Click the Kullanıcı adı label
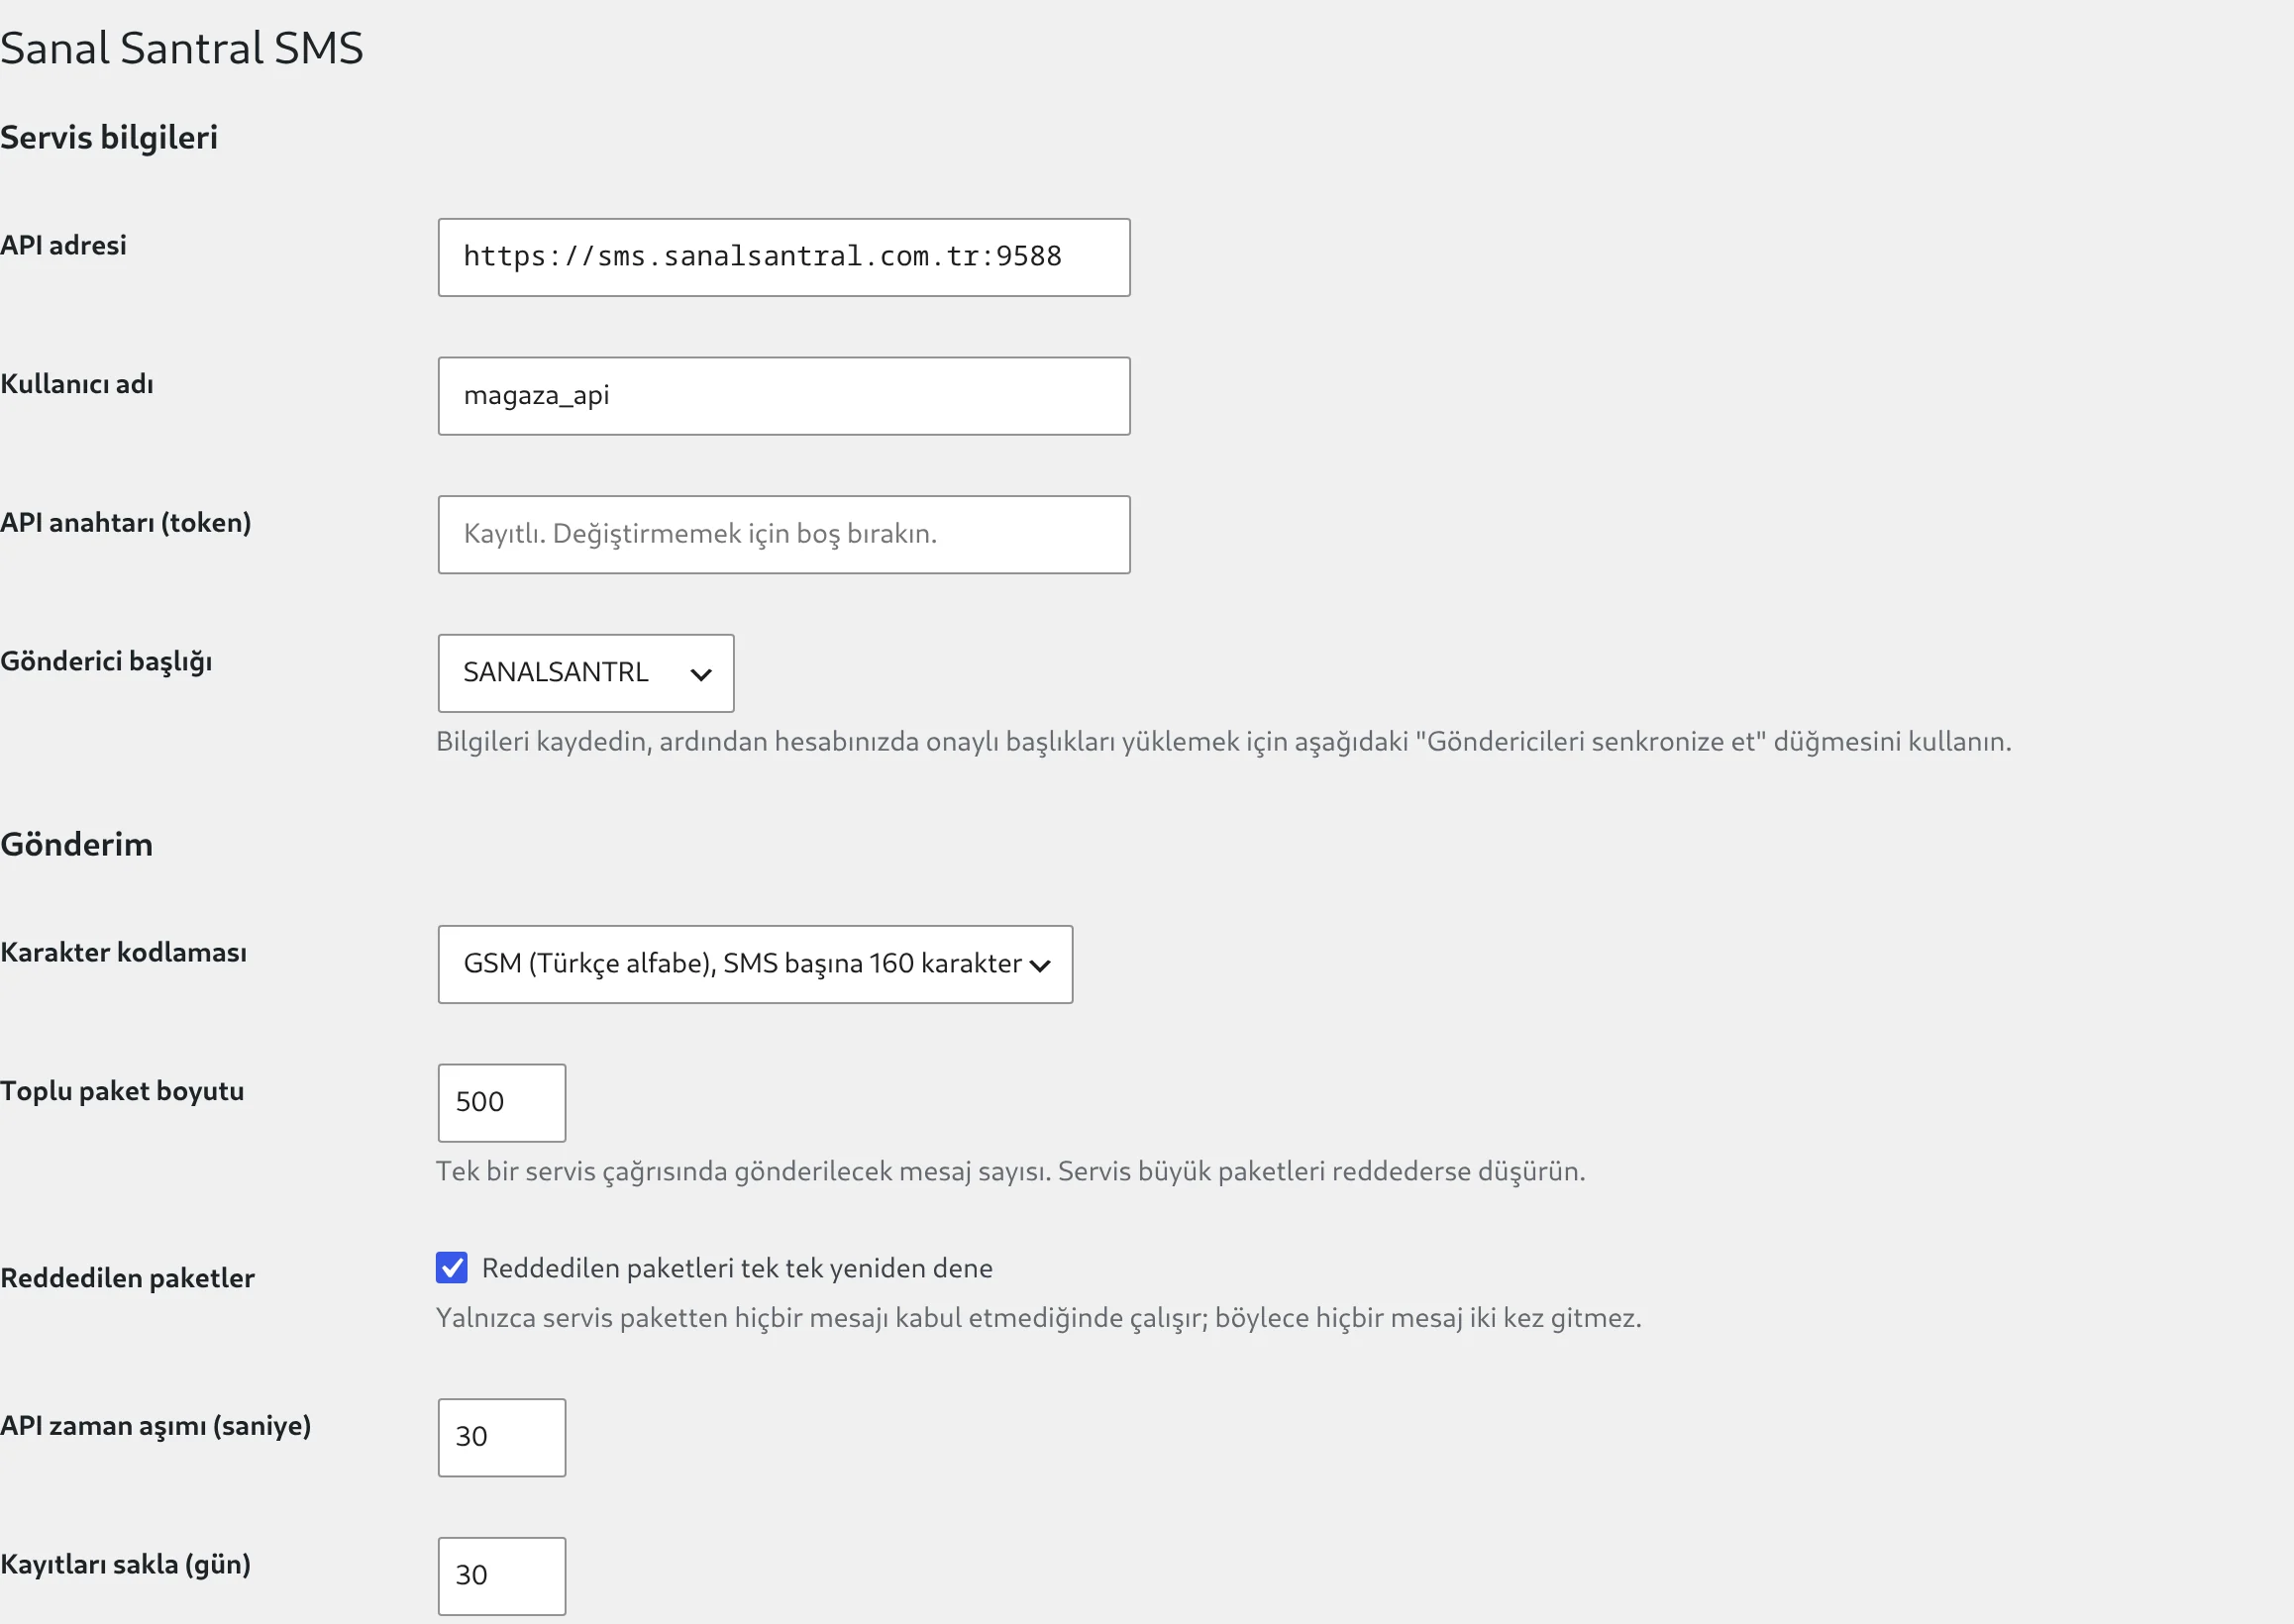 (x=77, y=384)
